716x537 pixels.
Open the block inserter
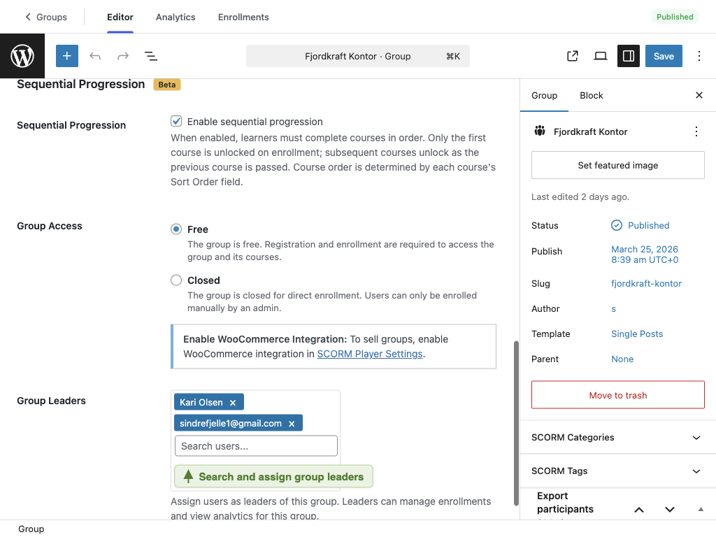(66, 55)
